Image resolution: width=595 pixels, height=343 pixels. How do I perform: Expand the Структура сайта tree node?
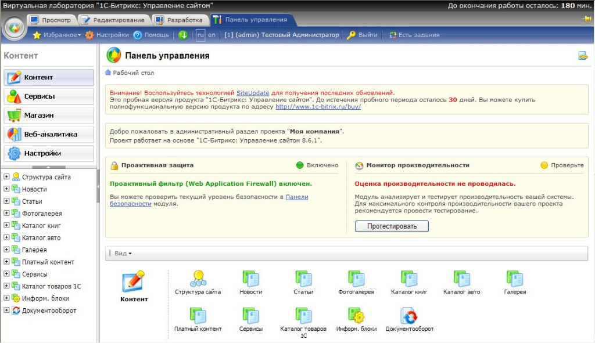point(6,176)
